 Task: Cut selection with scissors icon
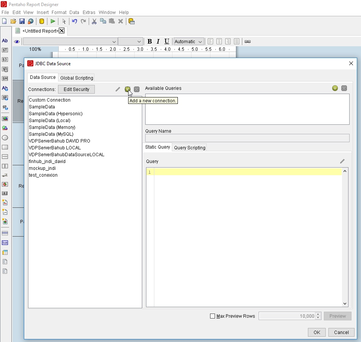click(x=94, y=21)
